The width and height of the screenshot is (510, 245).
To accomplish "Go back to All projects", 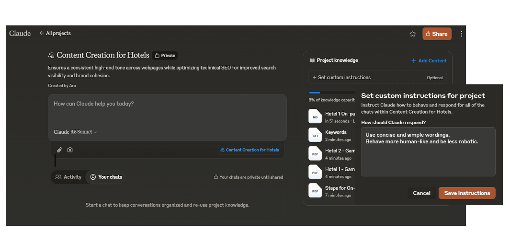I will (x=55, y=33).
